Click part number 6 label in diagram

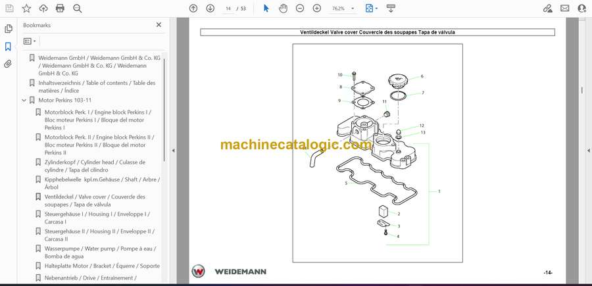422,76
